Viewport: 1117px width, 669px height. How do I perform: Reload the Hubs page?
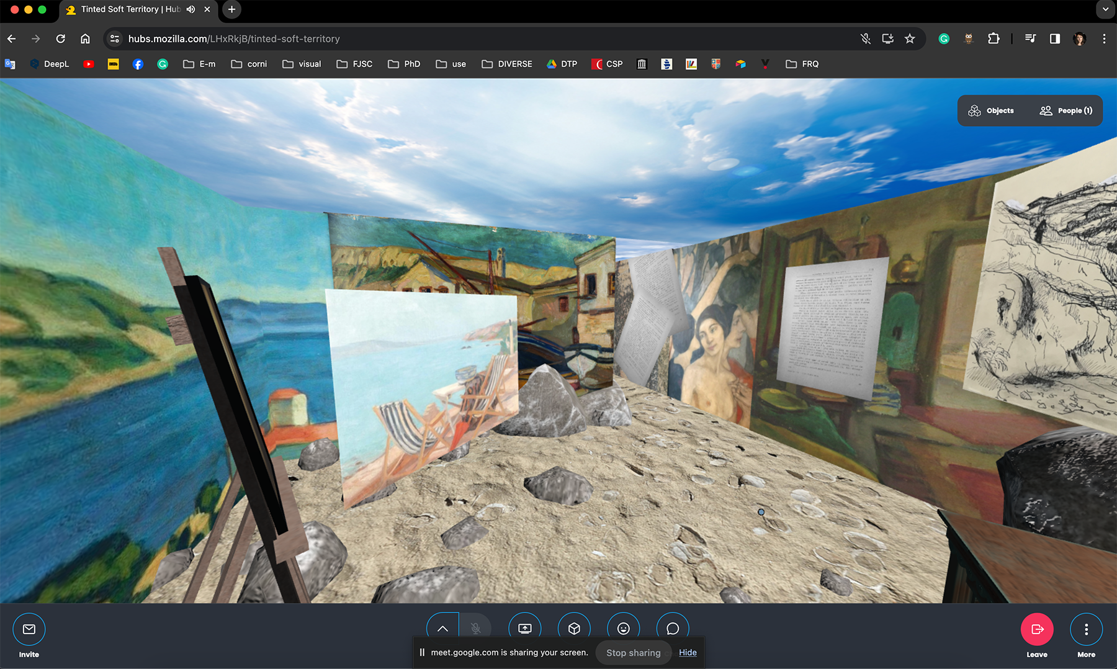60,38
